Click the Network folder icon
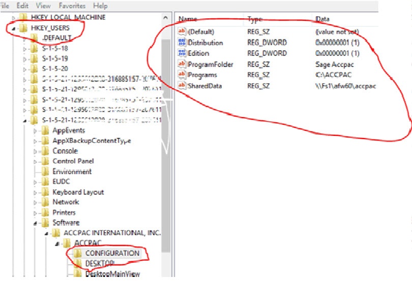 click(x=45, y=202)
